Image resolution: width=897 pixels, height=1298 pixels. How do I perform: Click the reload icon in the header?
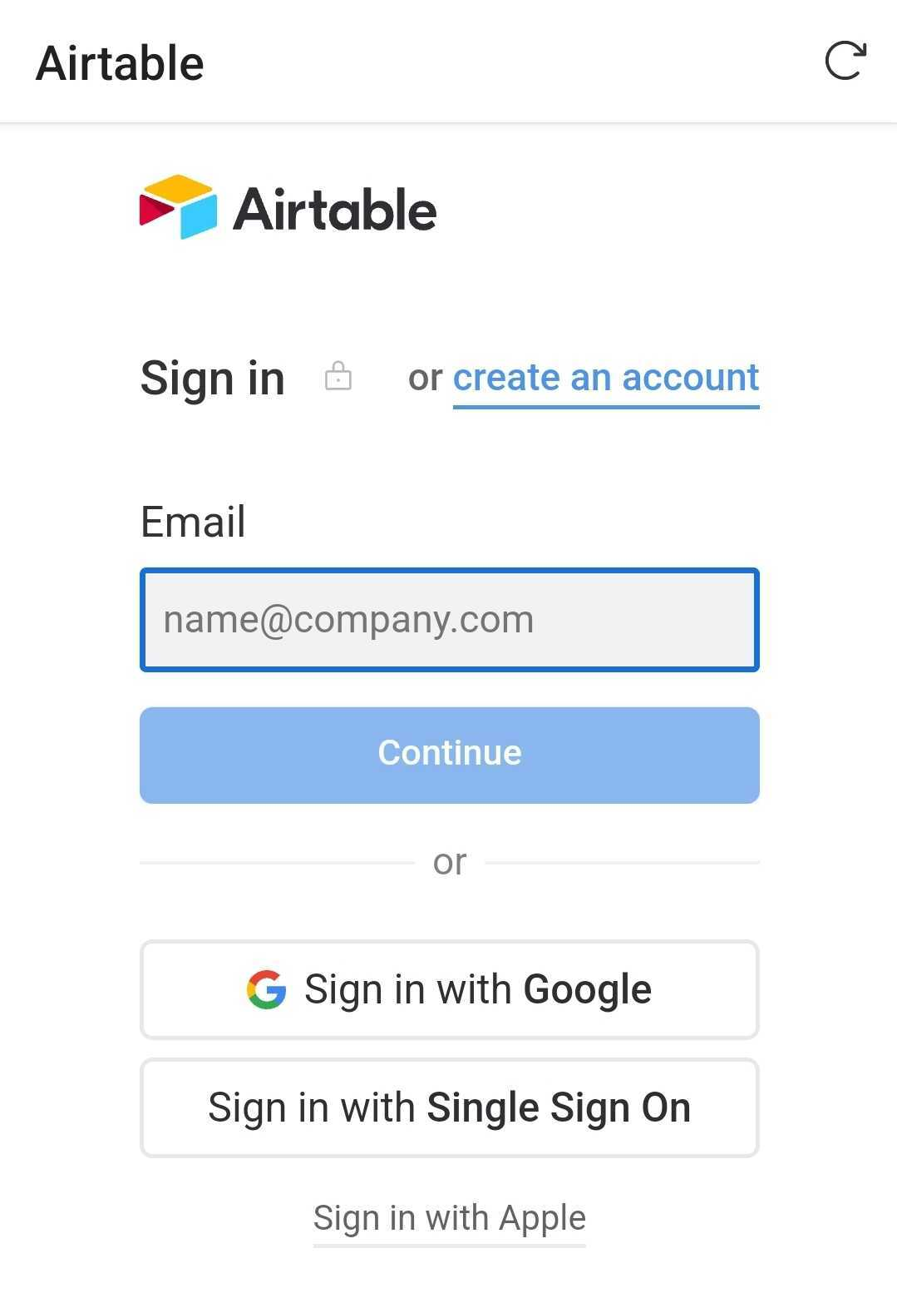[x=845, y=62]
